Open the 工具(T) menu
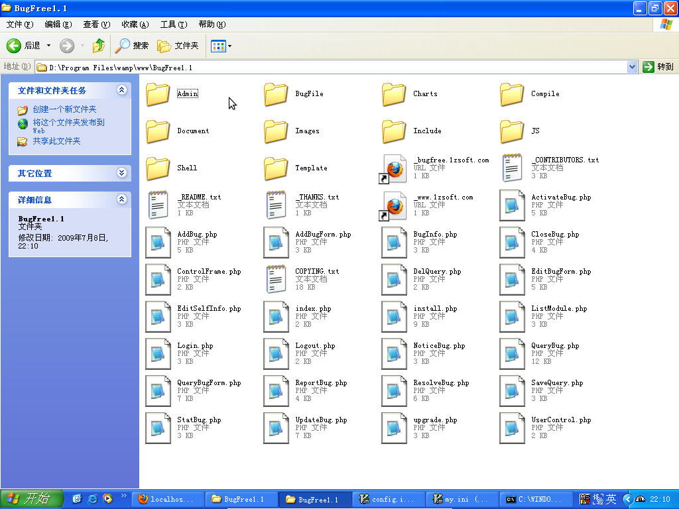Image resolution: width=679 pixels, height=509 pixels. [174, 25]
